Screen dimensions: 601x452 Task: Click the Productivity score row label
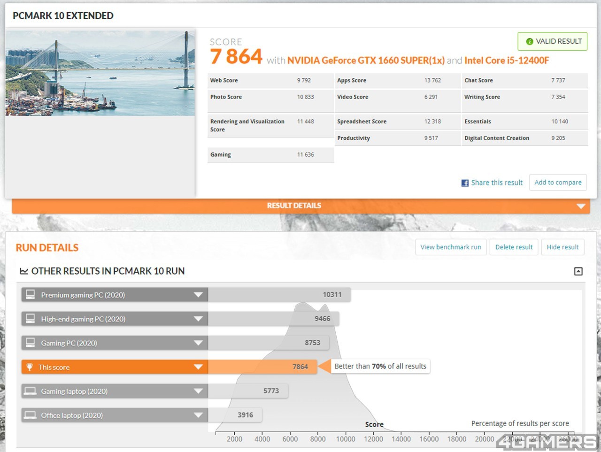(354, 138)
